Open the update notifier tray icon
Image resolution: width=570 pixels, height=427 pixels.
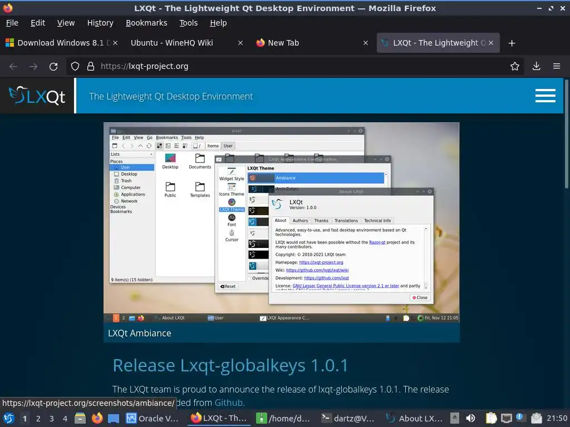[520, 418]
